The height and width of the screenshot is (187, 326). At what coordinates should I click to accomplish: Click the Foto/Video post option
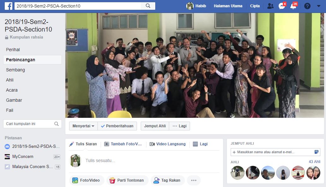coord(86,180)
